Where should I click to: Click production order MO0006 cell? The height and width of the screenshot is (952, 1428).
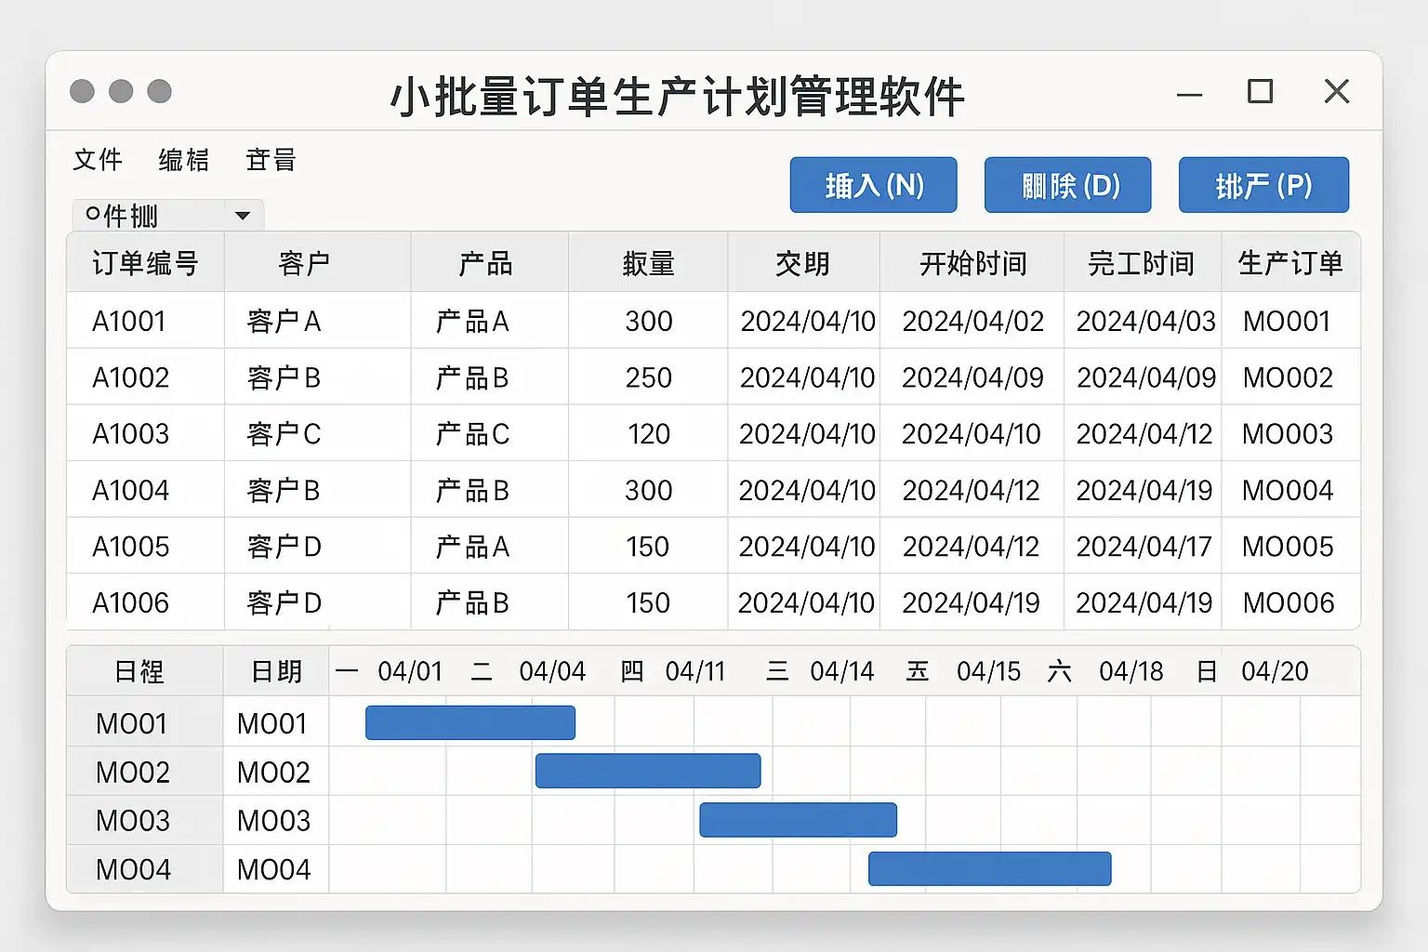[x=1288, y=603]
